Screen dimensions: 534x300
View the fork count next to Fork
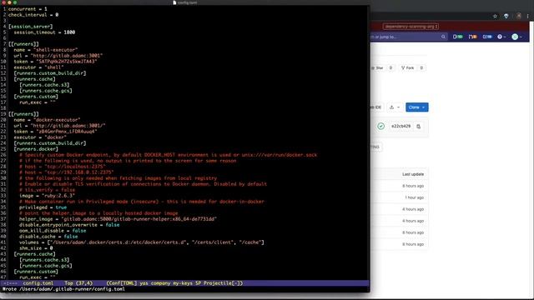pyautogui.click(x=421, y=68)
